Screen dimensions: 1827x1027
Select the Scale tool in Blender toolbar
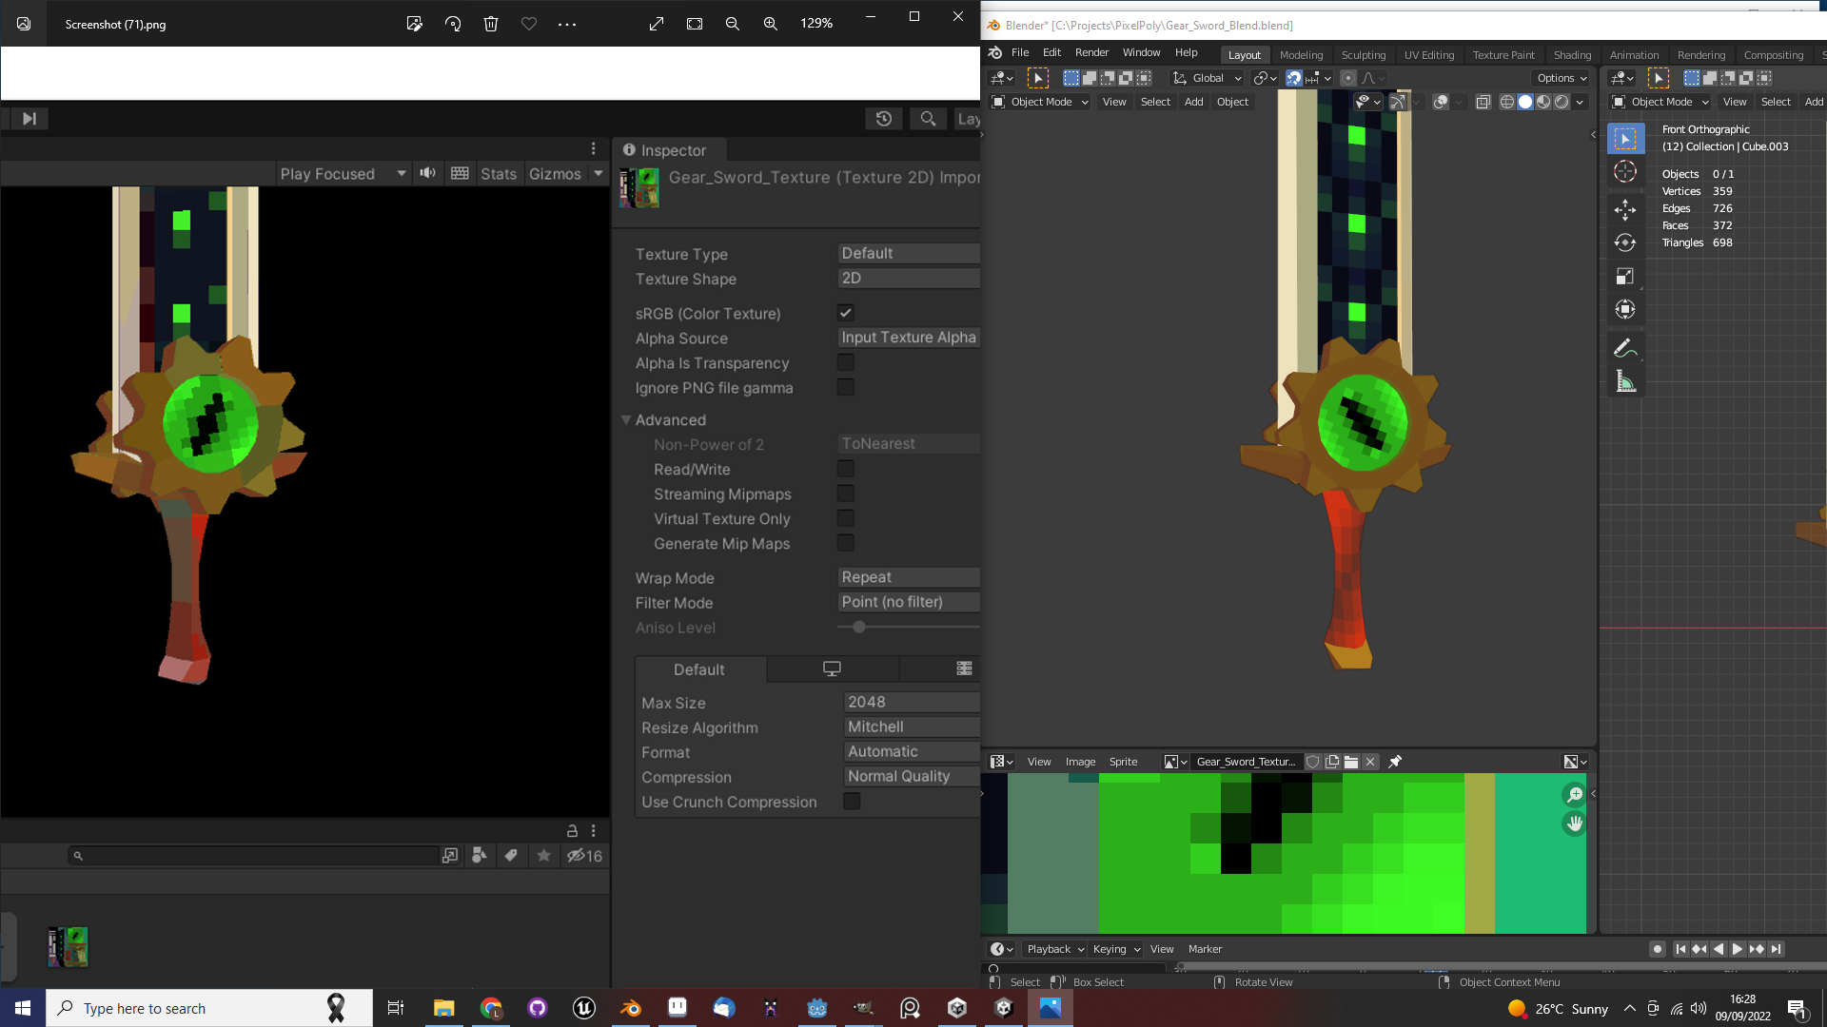click(1625, 276)
